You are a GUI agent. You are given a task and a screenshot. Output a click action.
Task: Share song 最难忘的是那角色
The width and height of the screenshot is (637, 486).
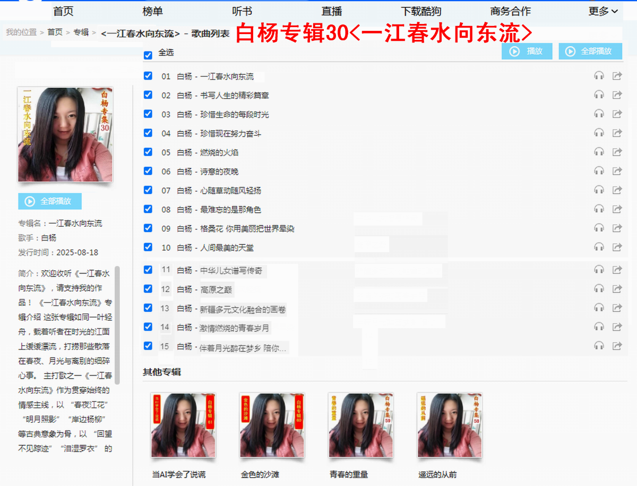point(617,209)
